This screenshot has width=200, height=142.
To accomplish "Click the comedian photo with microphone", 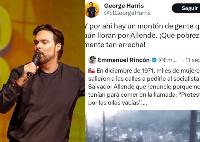I will [42, 71].
